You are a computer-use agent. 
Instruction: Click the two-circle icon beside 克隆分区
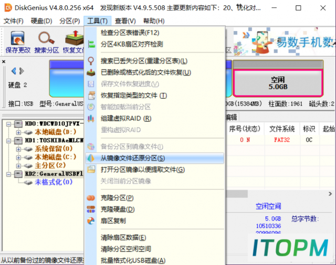point(91,198)
